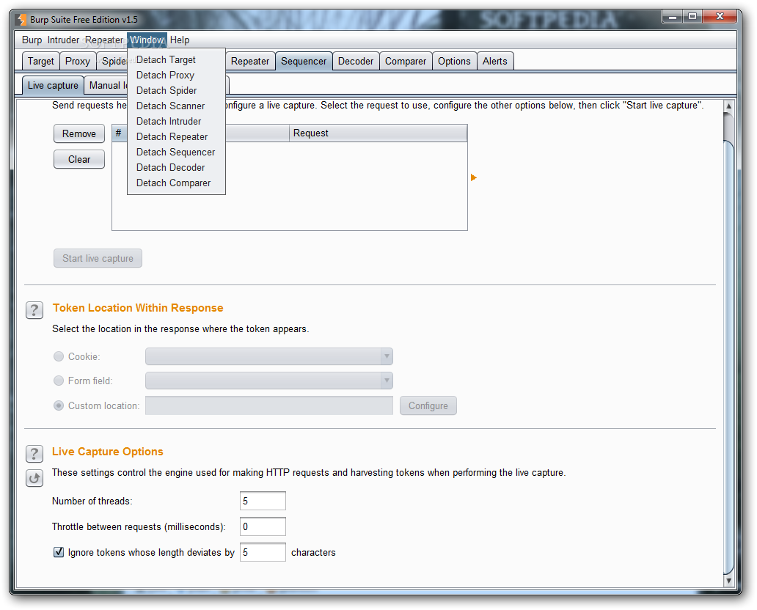Screen dimensions: 757x610
Task: Select the Form field radio button
Action: coord(59,381)
